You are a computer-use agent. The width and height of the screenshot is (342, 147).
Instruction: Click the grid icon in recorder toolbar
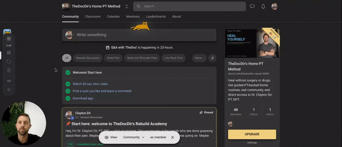pos(9,90)
